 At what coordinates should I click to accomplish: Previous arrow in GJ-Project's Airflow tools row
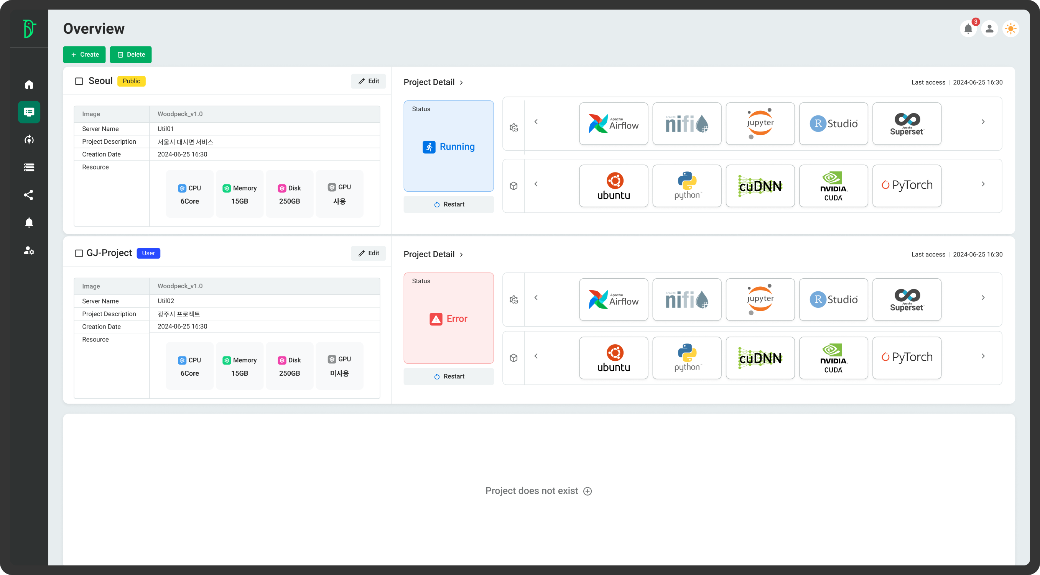(536, 297)
